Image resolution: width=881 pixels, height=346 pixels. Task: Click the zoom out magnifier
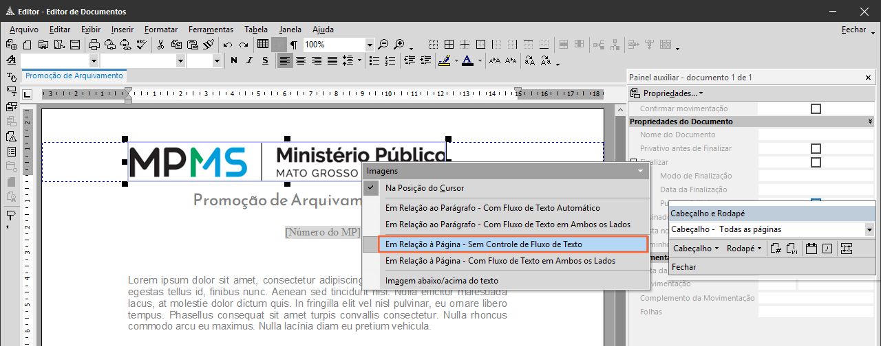(x=383, y=45)
